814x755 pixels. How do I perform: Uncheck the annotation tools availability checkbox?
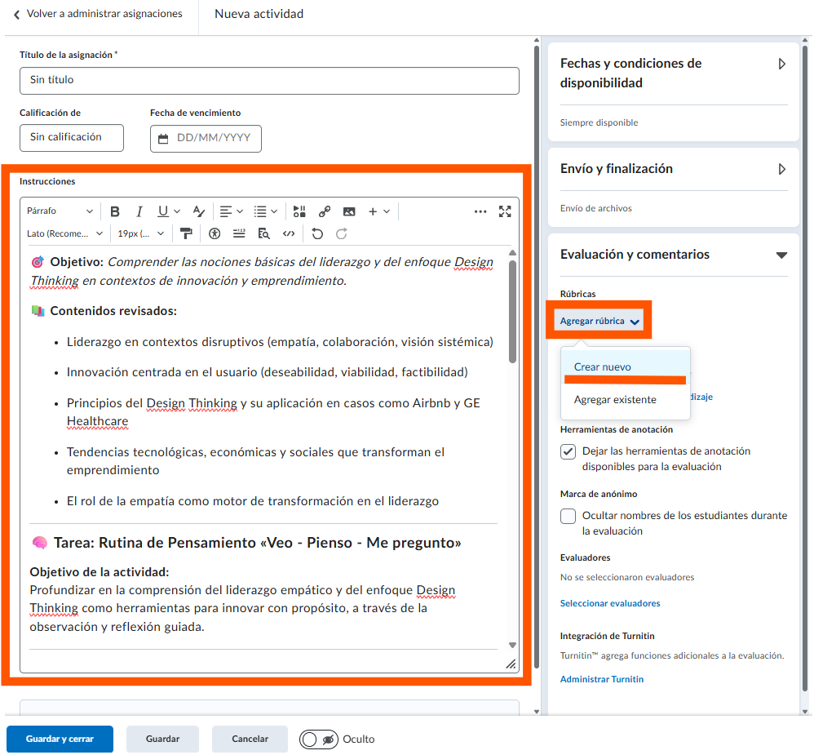coord(568,451)
